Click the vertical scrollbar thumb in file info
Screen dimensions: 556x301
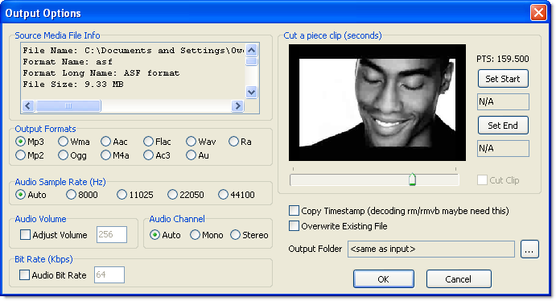point(251,62)
